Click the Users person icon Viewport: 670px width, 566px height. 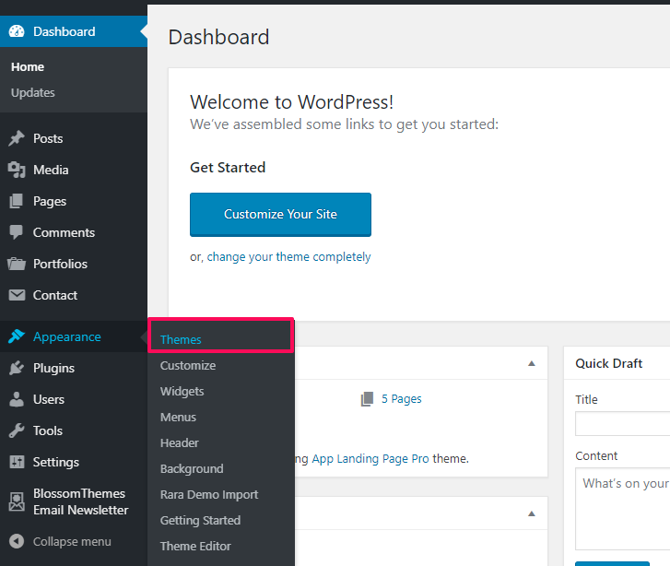click(17, 399)
